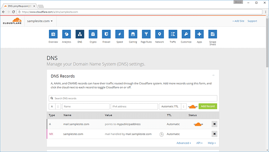Open the Crypto padlock icon
Viewport: 269px width, 152px height.
93,34
